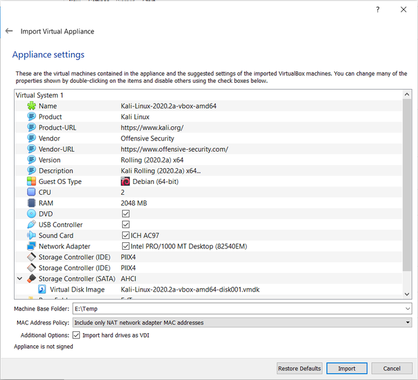Select the Virtual System 1 row
The height and width of the screenshot is (380, 418).
pyautogui.click(x=208, y=95)
